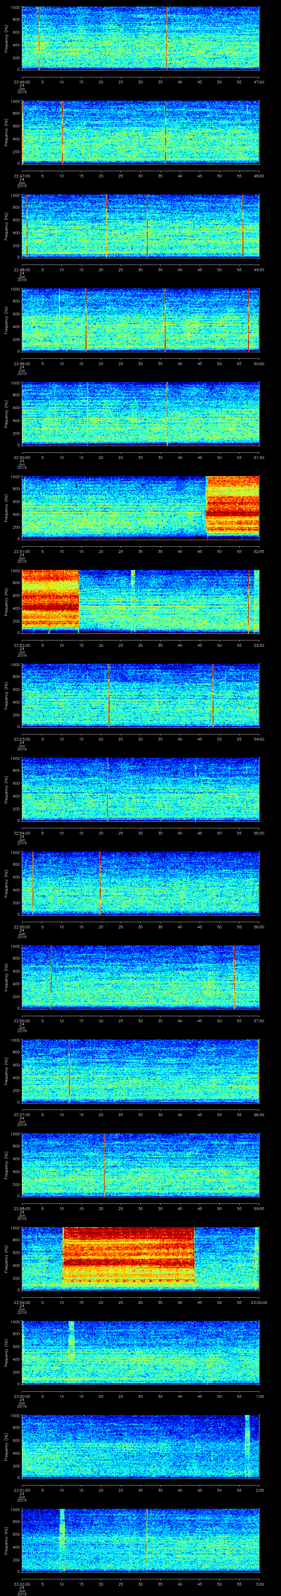
Task: Click the red line near 36 seconds in the 22:50 panel
Action: pyautogui.click(x=167, y=413)
